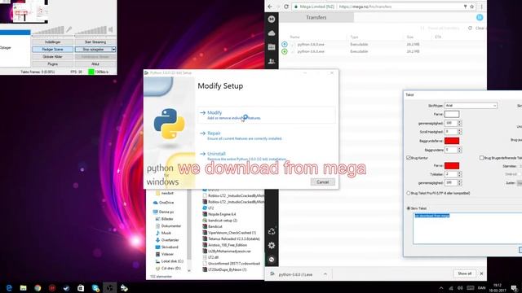Click Plugins button in OBS
Screen dimensions: 522x293
point(52,63)
